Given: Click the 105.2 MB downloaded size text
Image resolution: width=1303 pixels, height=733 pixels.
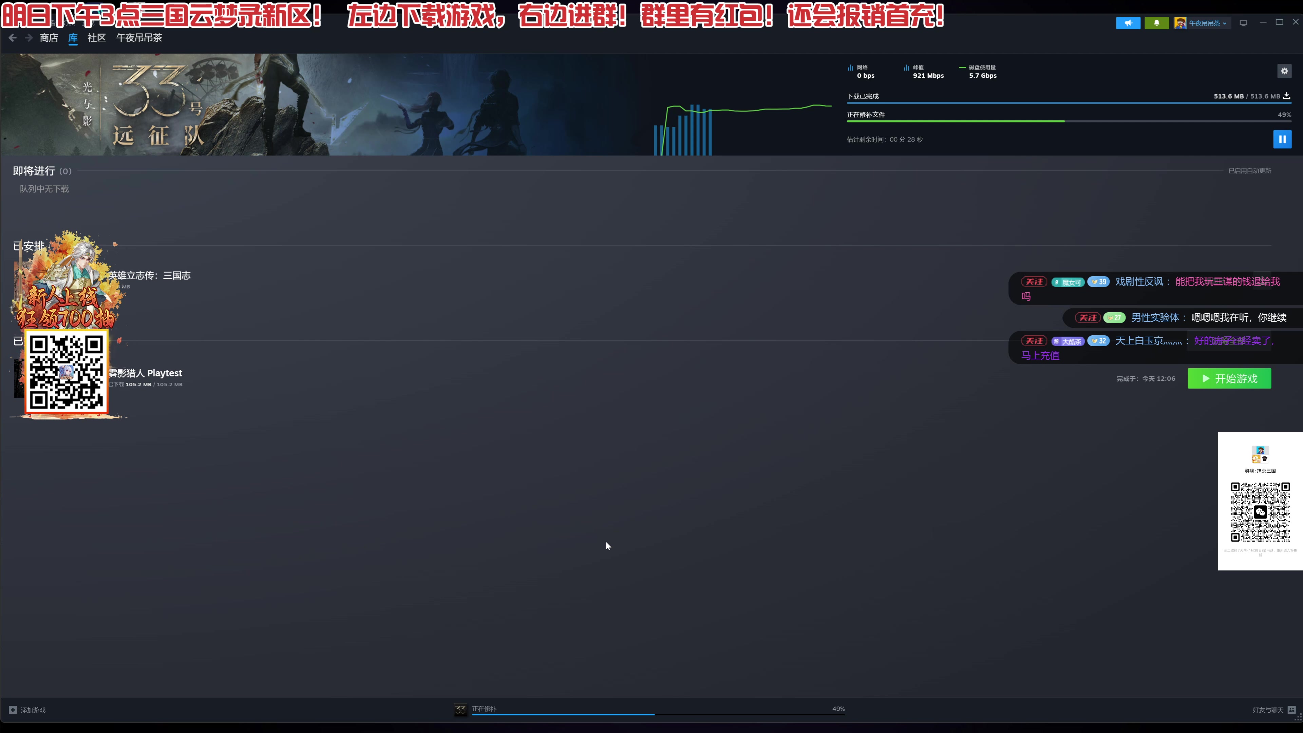Looking at the screenshot, I should click(x=146, y=384).
